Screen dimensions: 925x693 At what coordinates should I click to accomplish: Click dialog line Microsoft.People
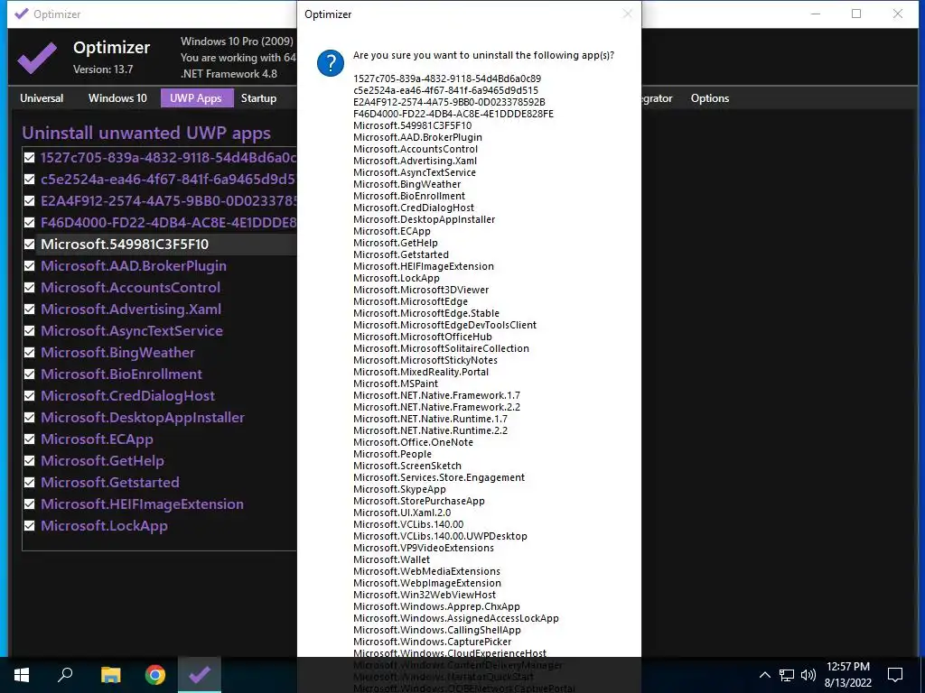pyautogui.click(x=392, y=455)
